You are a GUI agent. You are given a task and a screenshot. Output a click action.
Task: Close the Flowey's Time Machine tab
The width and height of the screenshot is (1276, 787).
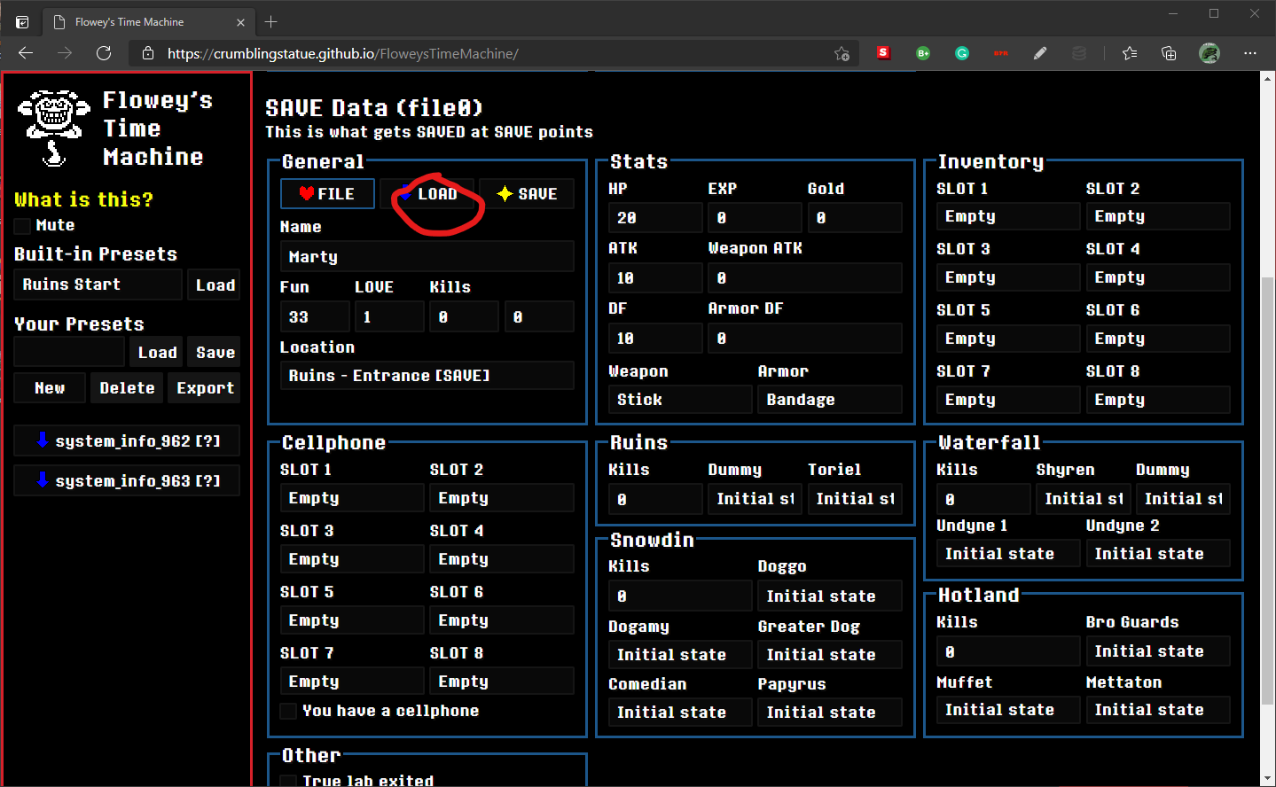pyautogui.click(x=241, y=22)
